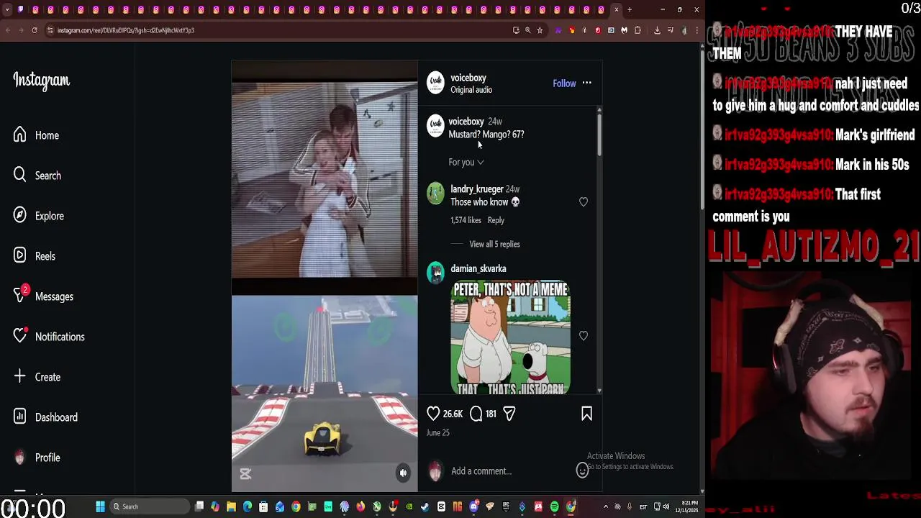Click the Add a comment field
Image resolution: width=921 pixels, height=518 pixels.
coord(511,471)
